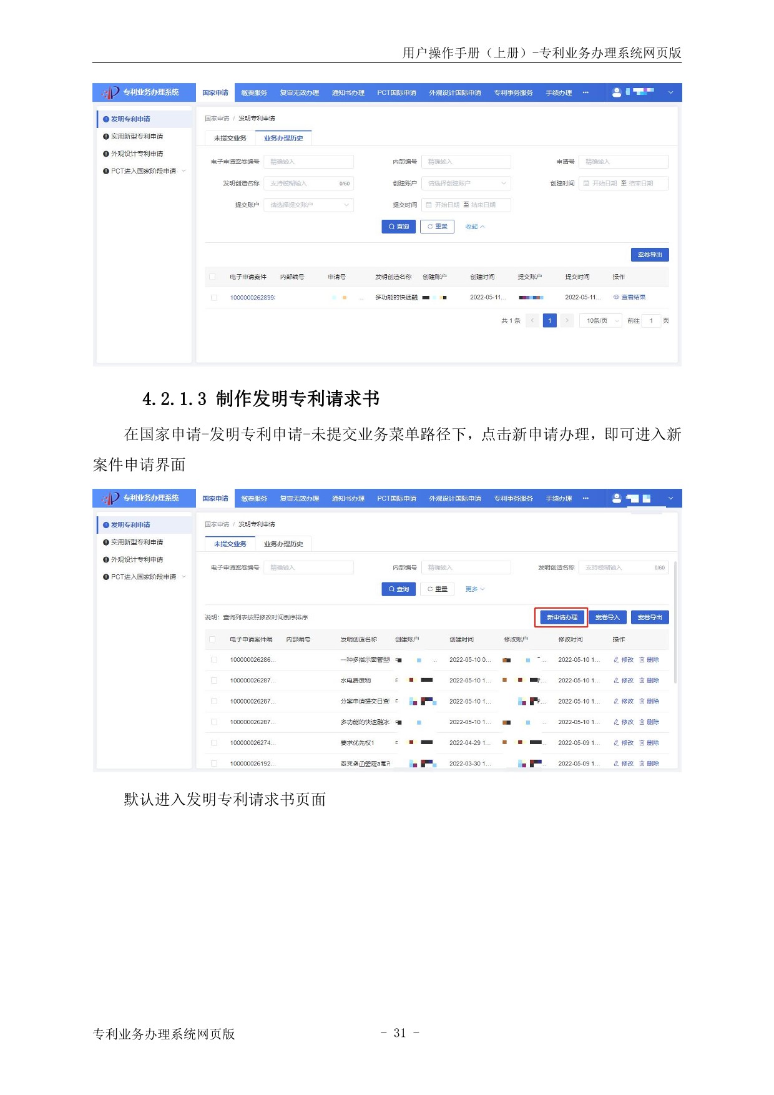Click the 案卷导入 button
774x1095 pixels.
coord(607,617)
